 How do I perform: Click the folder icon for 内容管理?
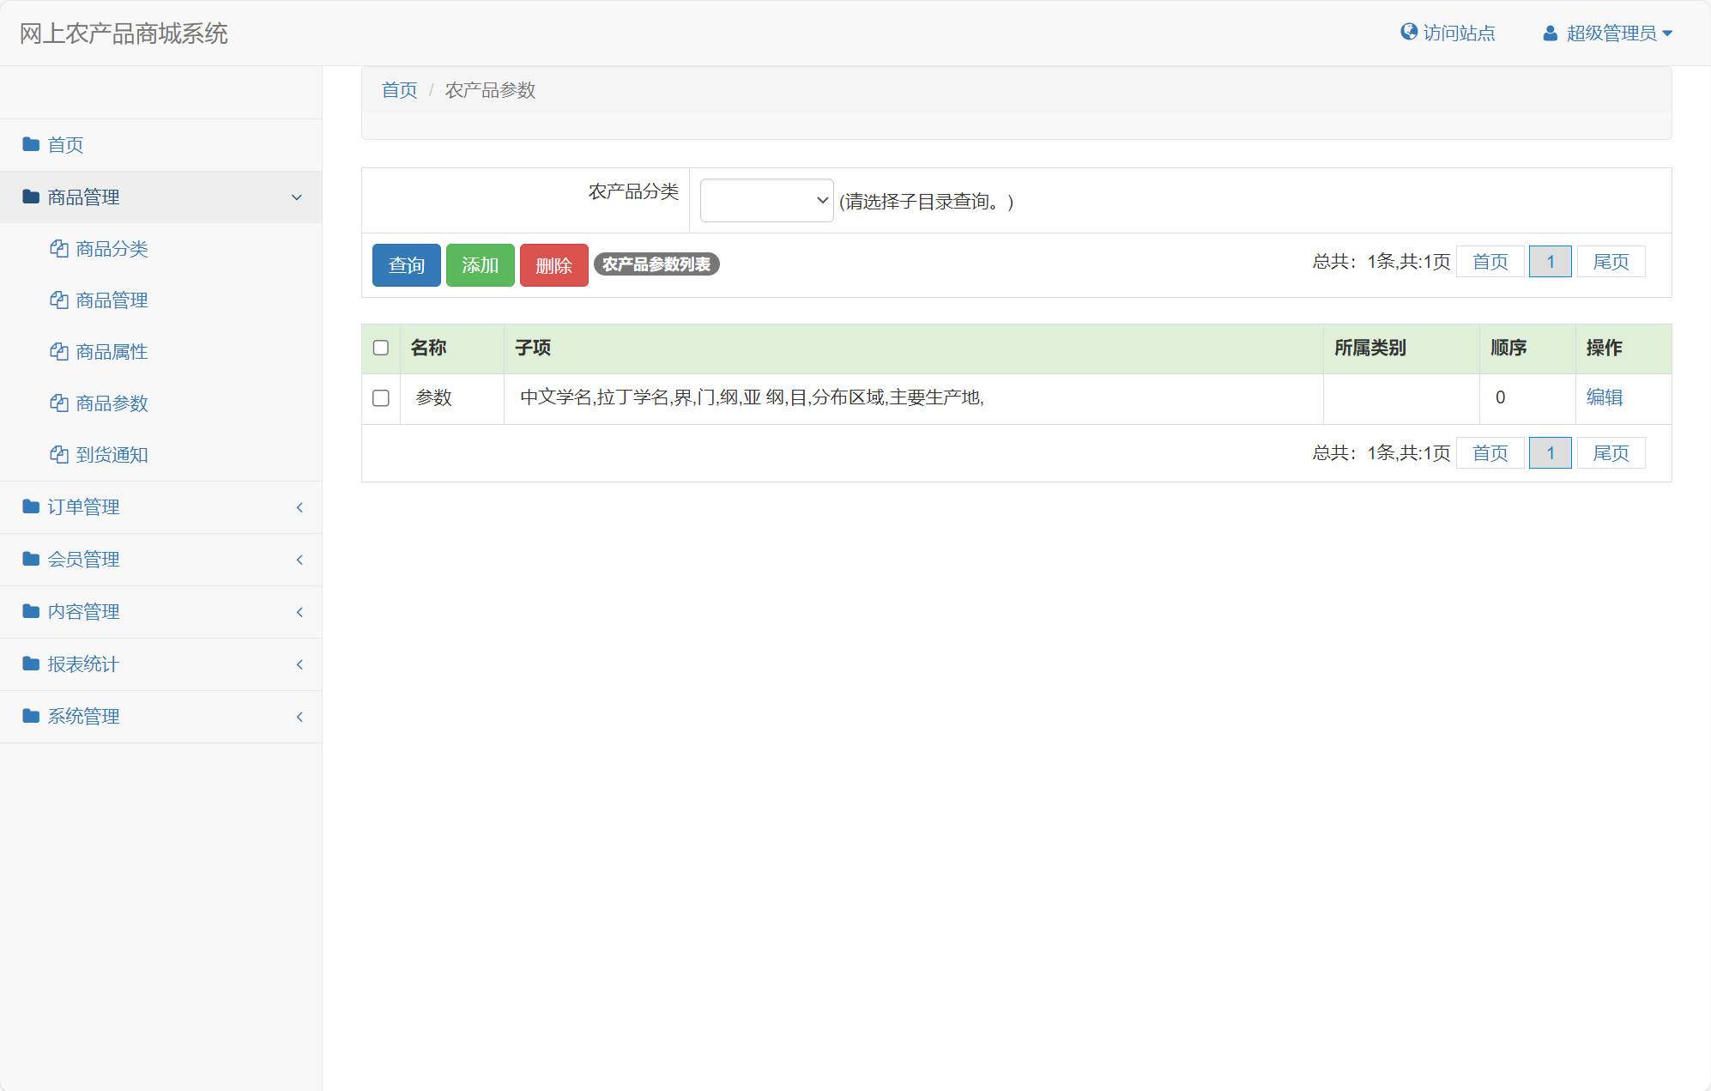coord(29,611)
